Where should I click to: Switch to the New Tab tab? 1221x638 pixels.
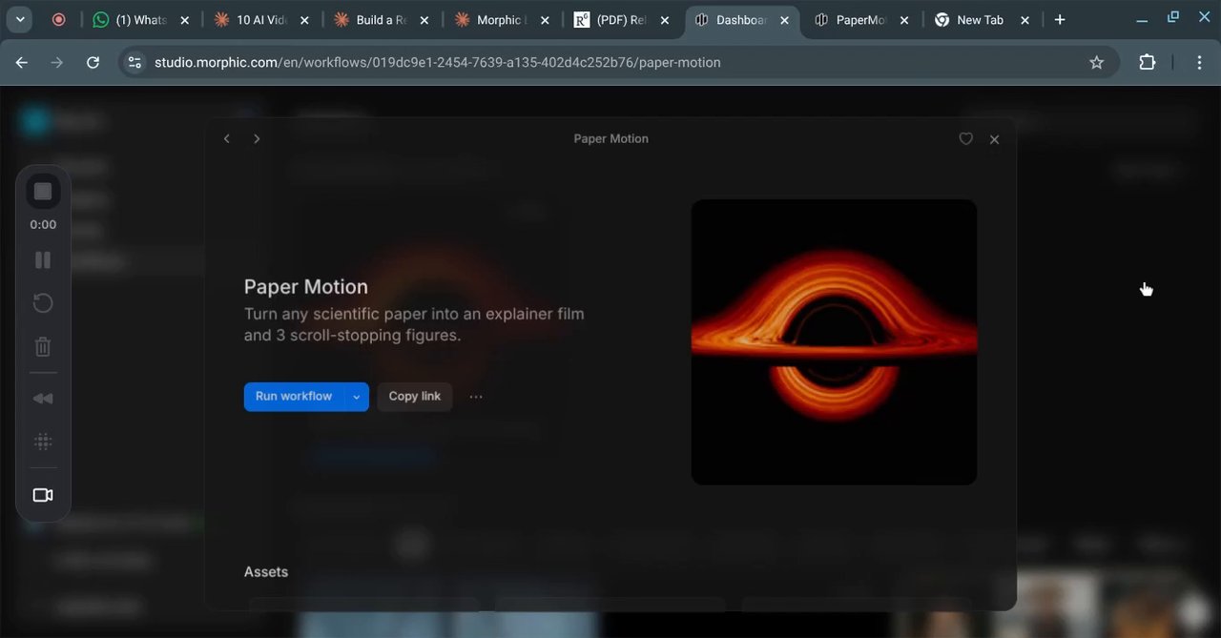(980, 20)
